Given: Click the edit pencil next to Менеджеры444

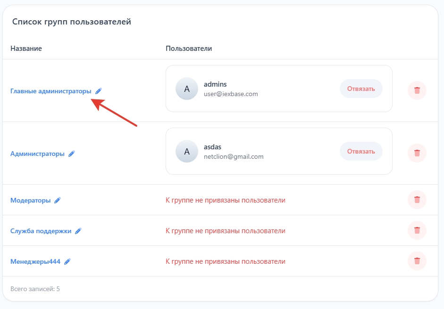Looking at the screenshot, I should click(67, 261).
